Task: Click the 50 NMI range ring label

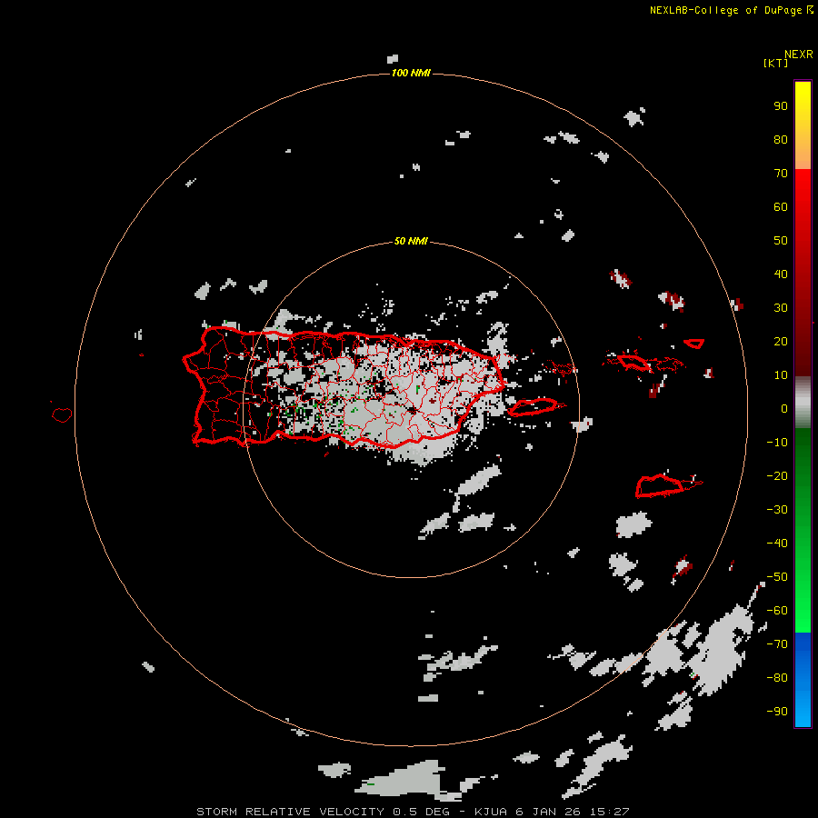Action: point(411,241)
